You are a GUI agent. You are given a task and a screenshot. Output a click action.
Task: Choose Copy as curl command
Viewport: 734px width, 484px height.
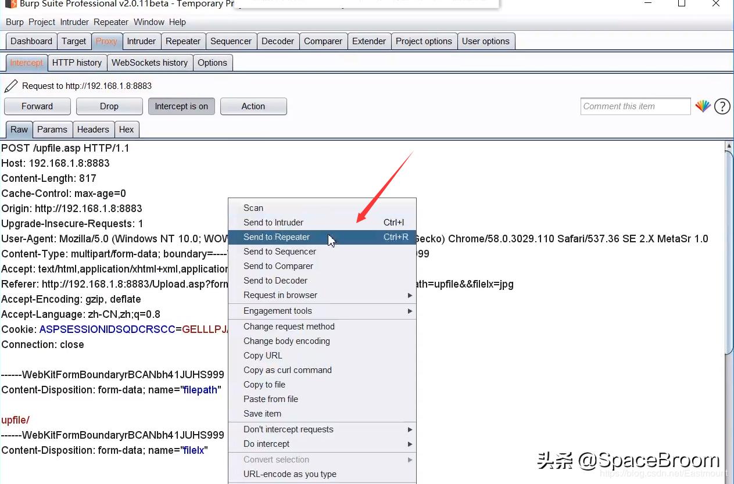click(323, 370)
